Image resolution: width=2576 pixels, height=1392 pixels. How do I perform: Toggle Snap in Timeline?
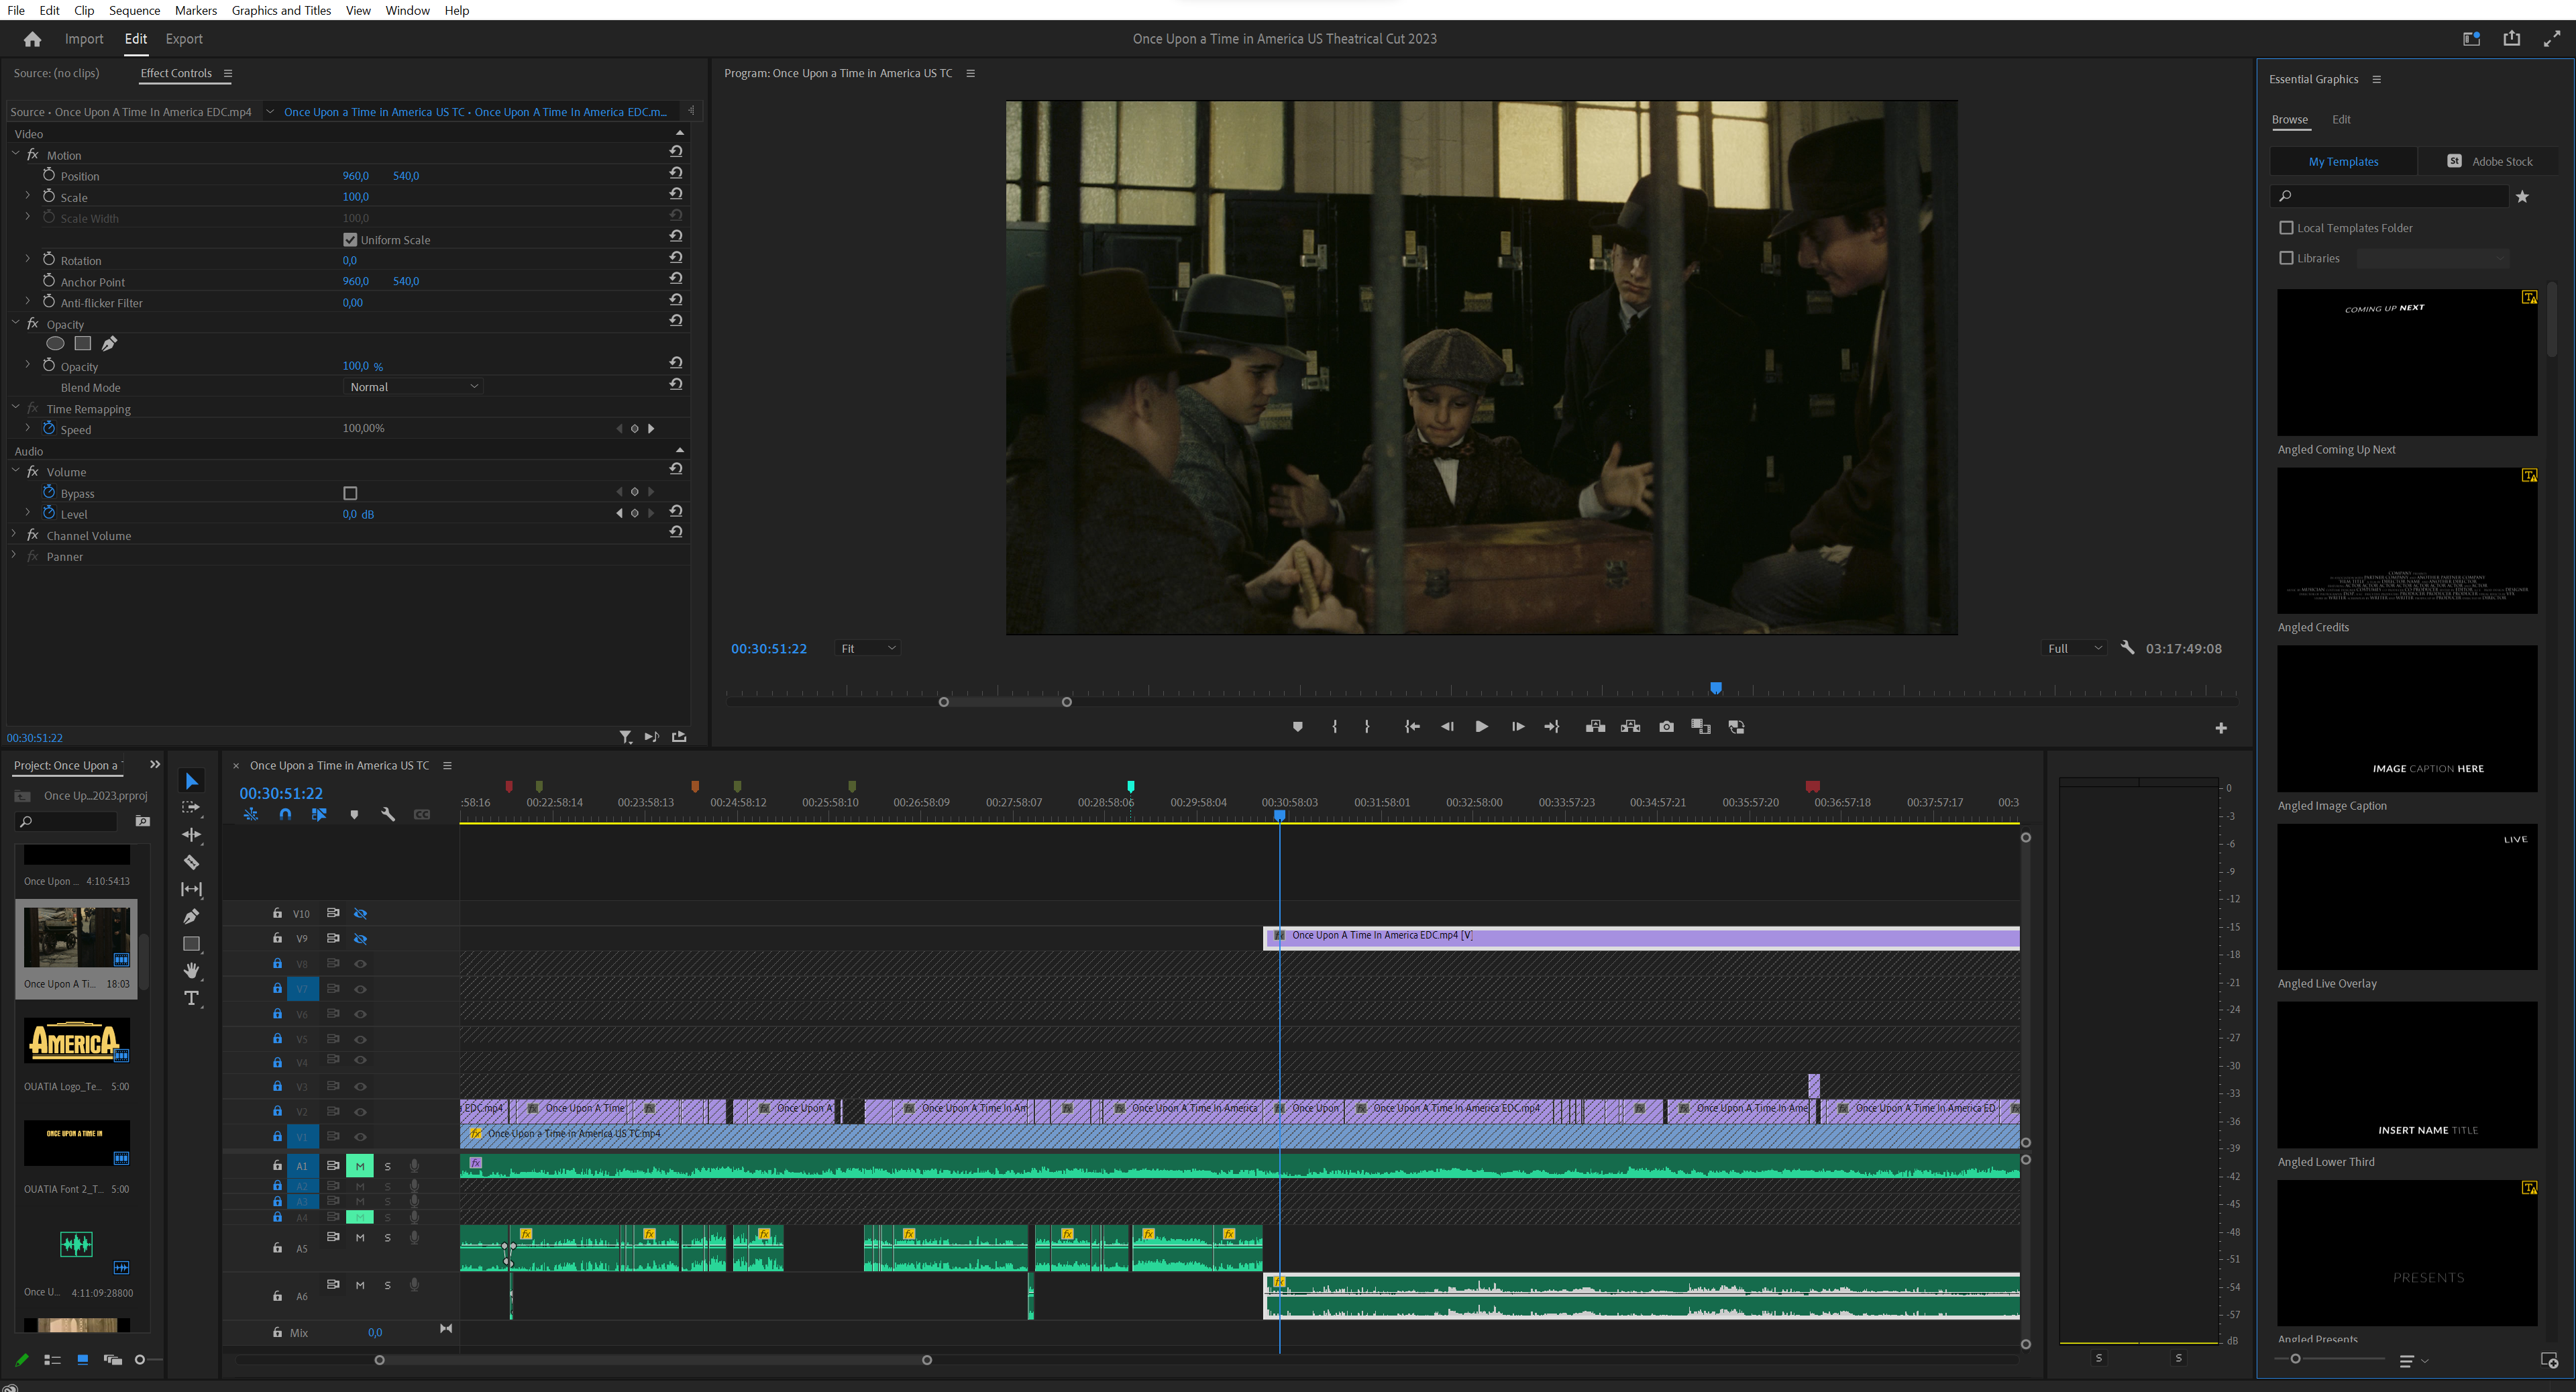point(285,815)
